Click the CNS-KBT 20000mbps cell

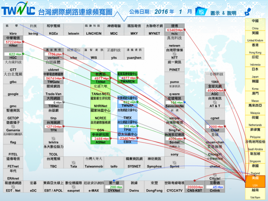coord(195,187)
